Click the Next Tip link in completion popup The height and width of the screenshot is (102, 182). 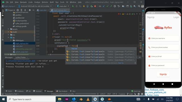(x=121, y=63)
